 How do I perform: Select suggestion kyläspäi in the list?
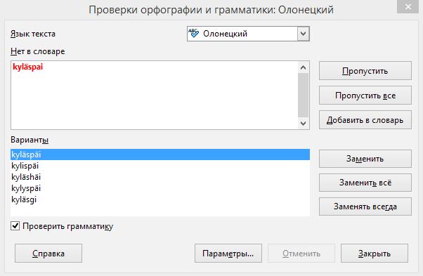point(160,155)
